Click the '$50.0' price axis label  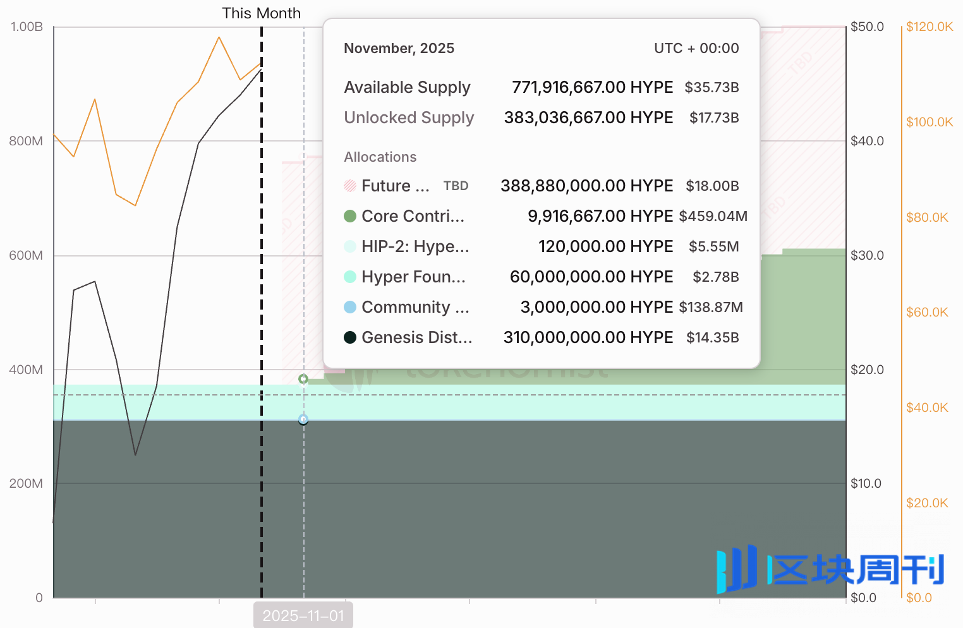[x=867, y=27]
